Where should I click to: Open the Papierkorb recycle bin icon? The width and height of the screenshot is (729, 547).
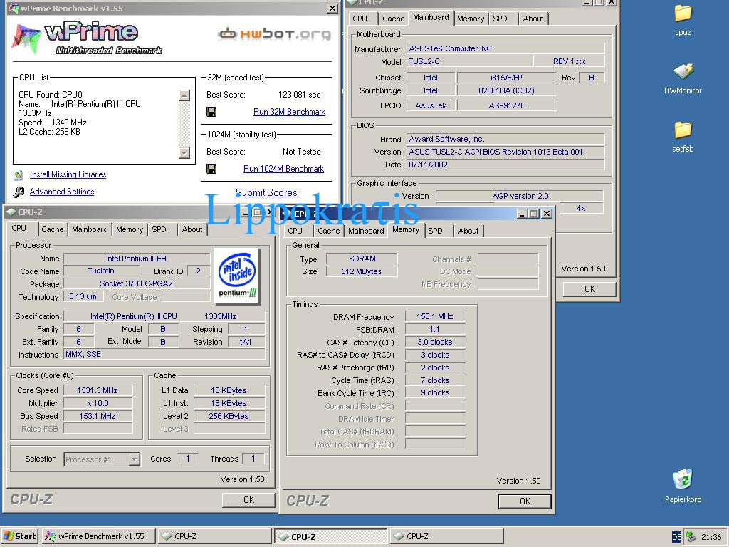[683, 479]
